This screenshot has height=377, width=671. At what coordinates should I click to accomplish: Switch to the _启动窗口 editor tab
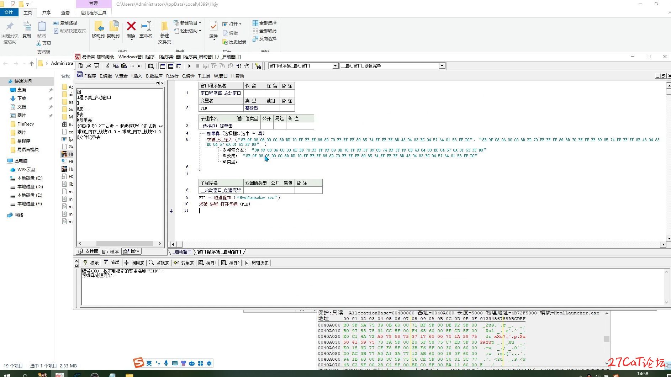coord(182,252)
